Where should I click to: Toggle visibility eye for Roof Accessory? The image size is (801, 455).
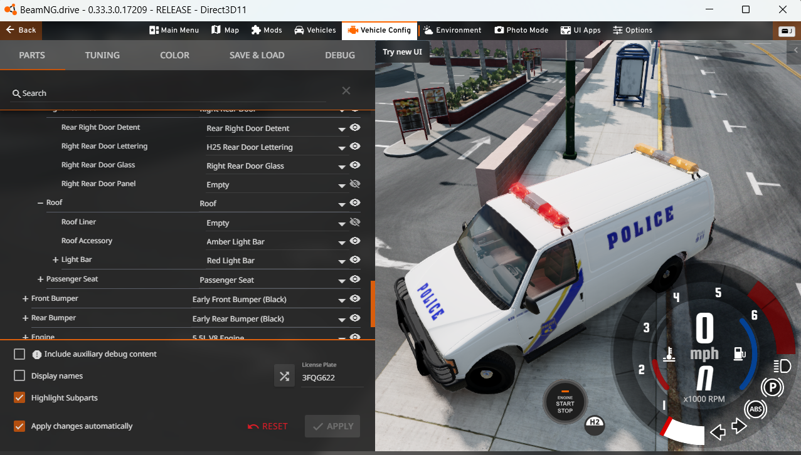click(355, 241)
